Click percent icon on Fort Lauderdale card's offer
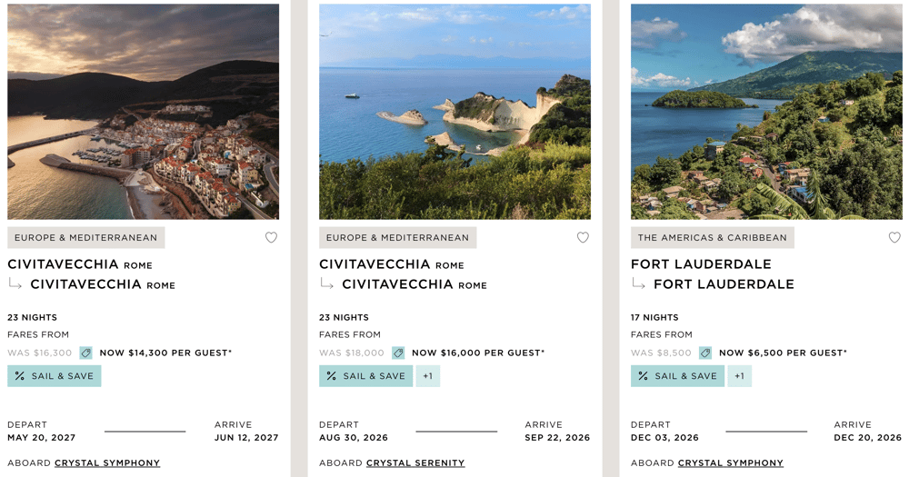 click(x=644, y=376)
